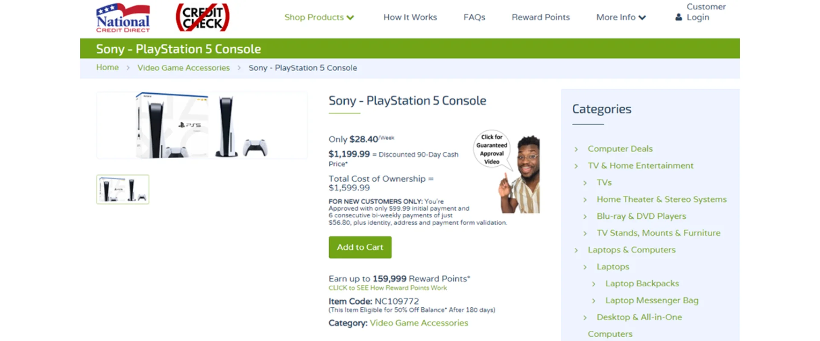
Task: Select the Video Game Accessories breadcrumb
Action: point(183,68)
